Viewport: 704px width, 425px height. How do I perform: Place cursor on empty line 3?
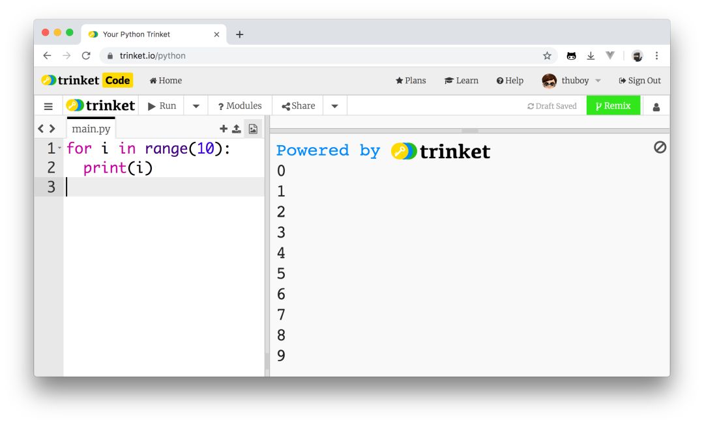pos(164,187)
